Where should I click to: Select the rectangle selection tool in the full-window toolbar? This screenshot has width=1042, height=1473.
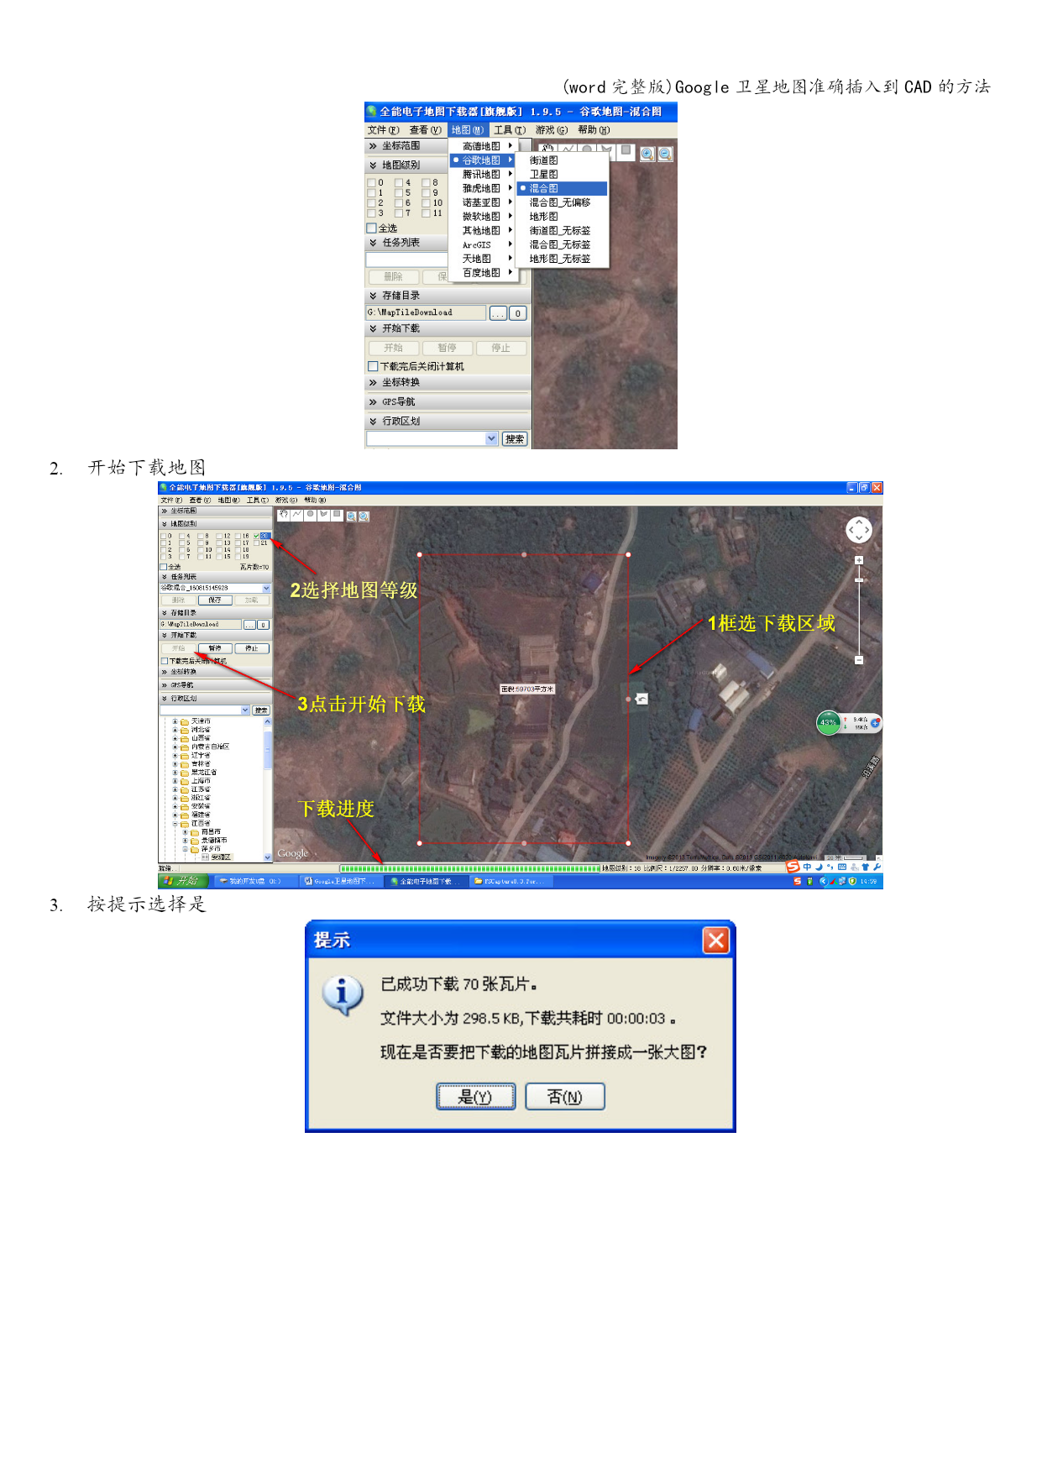click(337, 514)
